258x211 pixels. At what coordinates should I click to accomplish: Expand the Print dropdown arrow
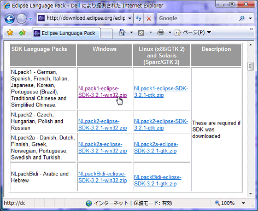(x=170, y=33)
